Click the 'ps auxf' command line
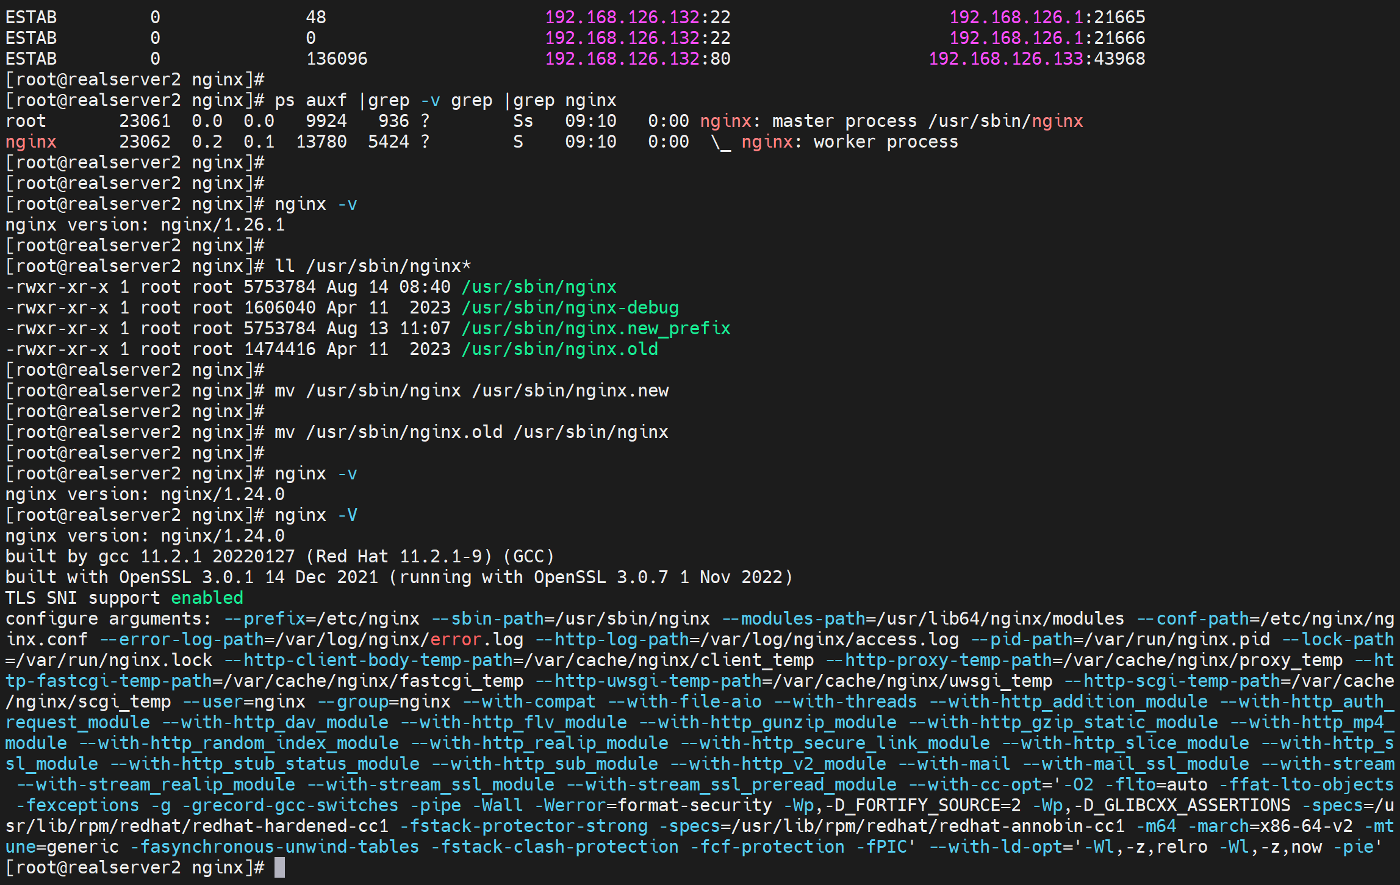The image size is (1400, 885). click(x=445, y=100)
